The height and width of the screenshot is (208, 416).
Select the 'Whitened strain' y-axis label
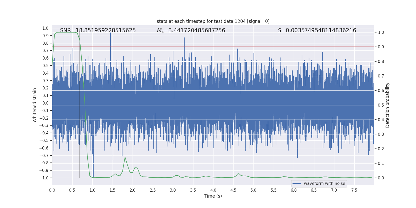[35, 105]
